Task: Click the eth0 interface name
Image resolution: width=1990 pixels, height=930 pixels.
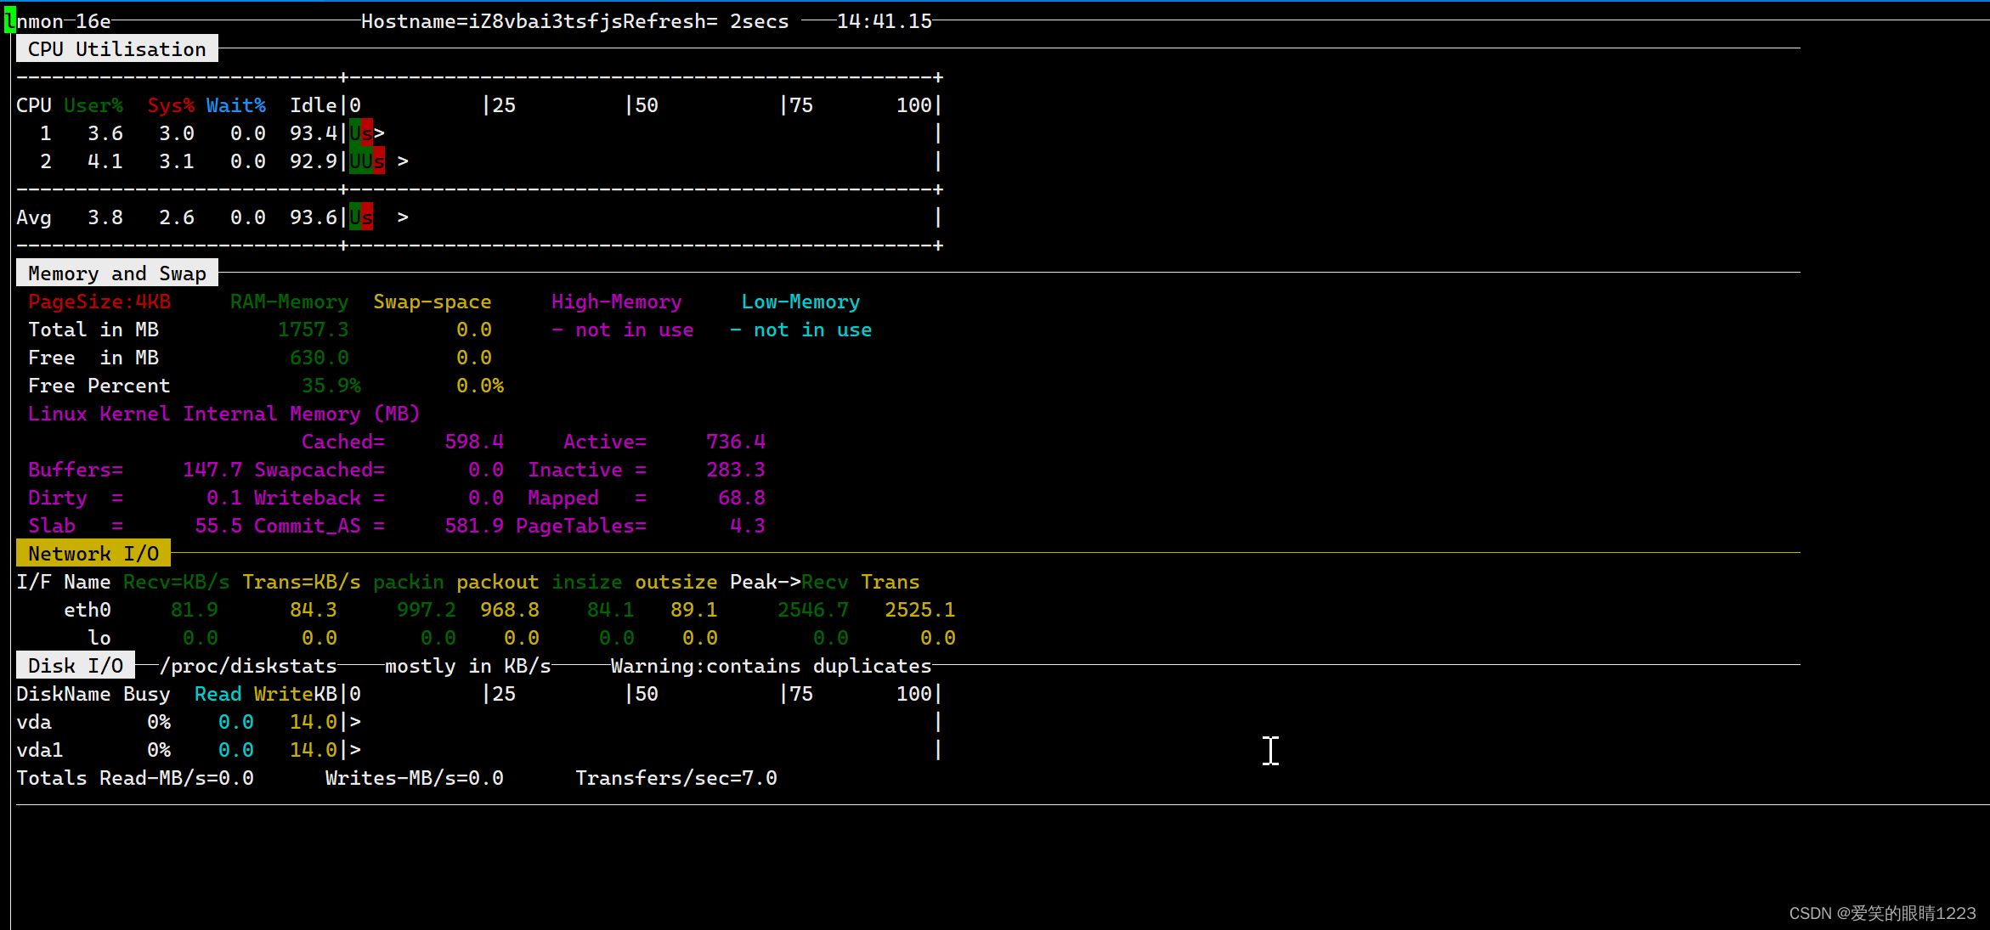Action: (x=87, y=610)
